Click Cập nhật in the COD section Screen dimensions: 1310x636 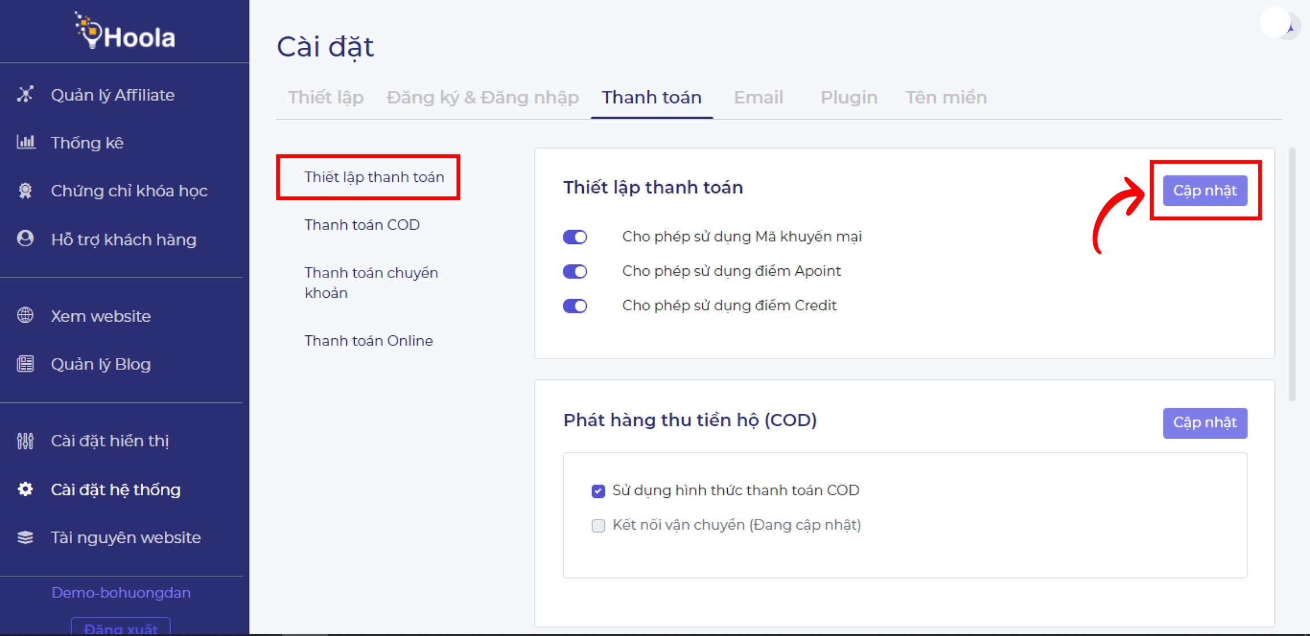(x=1205, y=423)
